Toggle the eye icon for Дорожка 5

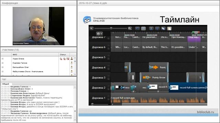click(109, 55)
